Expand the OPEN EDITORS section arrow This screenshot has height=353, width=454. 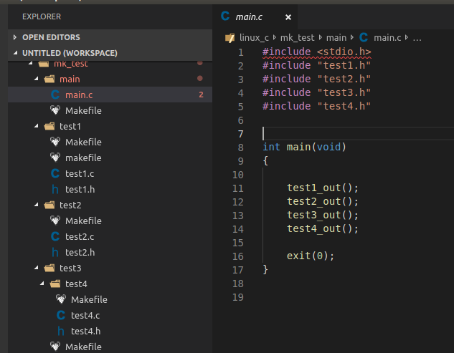coord(15,37)
